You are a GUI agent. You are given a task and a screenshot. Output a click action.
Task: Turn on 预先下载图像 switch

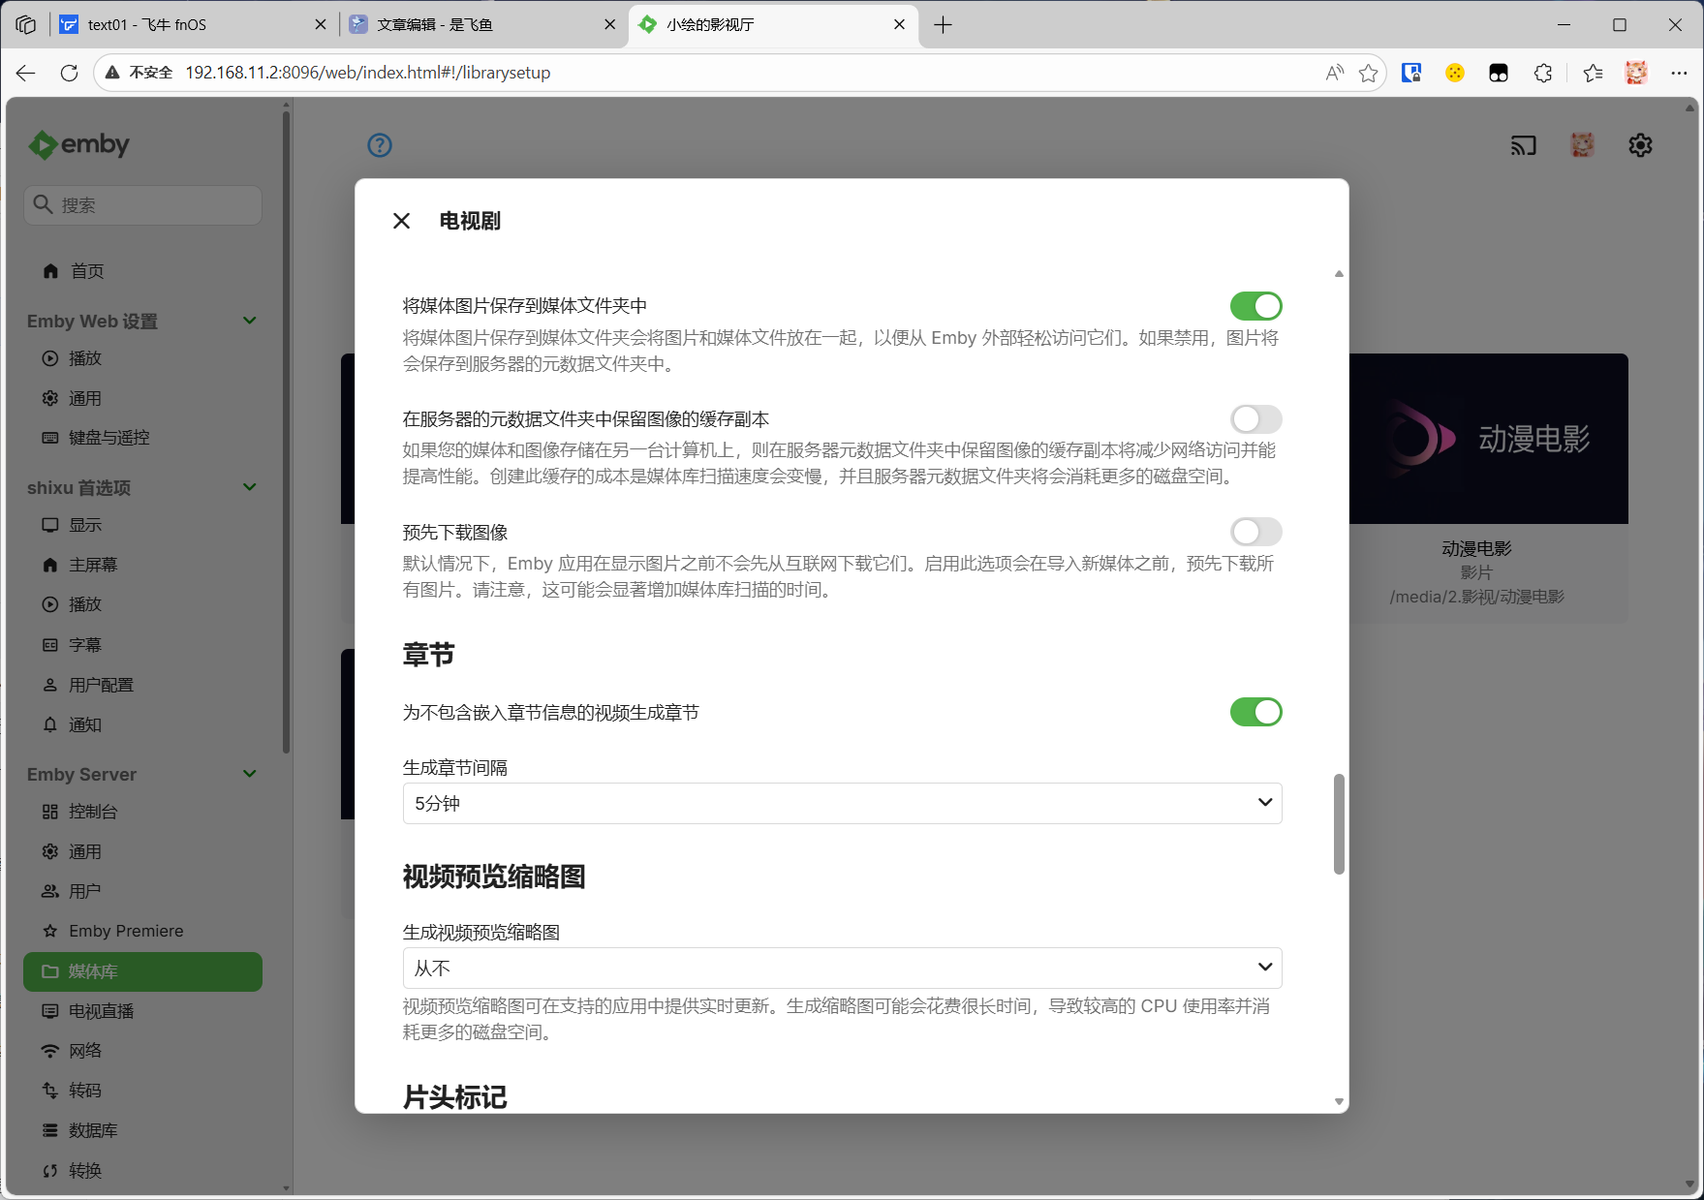coord(1255,532)
